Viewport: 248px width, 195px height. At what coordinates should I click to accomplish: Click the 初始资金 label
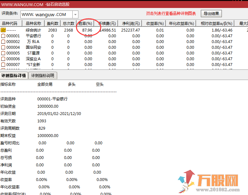[8, 106]
